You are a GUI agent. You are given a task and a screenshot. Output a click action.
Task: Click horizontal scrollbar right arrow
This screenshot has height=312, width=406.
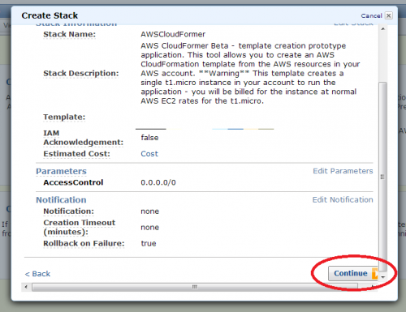point(373,287)
